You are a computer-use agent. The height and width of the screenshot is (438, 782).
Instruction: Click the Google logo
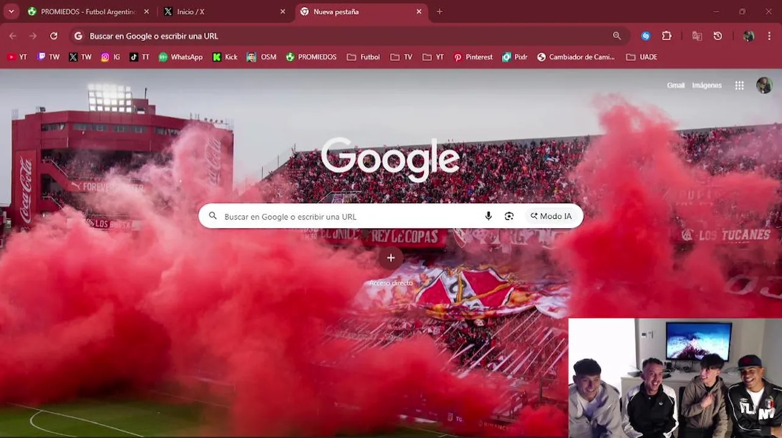click(x=390, y=159)
